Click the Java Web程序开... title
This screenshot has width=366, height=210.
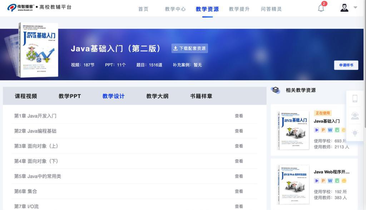point(331,172)
